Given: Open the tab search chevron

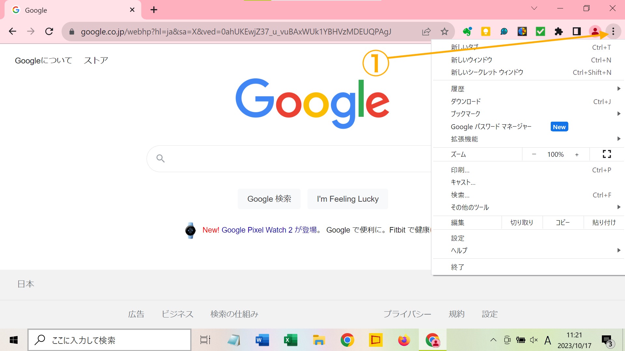Looking at the screenshot, I should tap(534, 8).
